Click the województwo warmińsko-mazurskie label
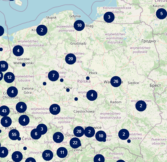Image resolution: width=167 pixels, height=162 pixels. point(115,38)
